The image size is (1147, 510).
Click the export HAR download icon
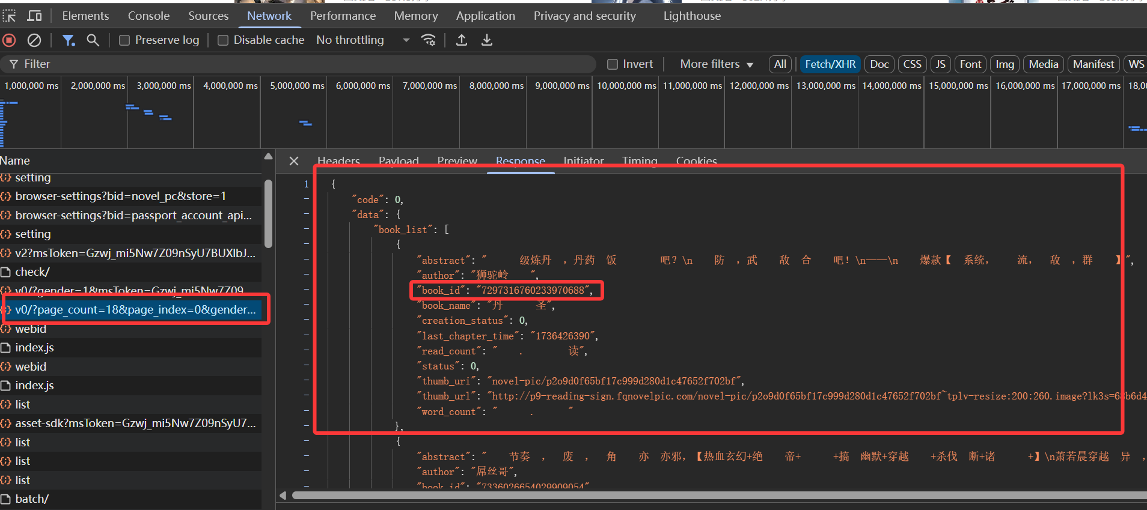click(x=487, y=40)
